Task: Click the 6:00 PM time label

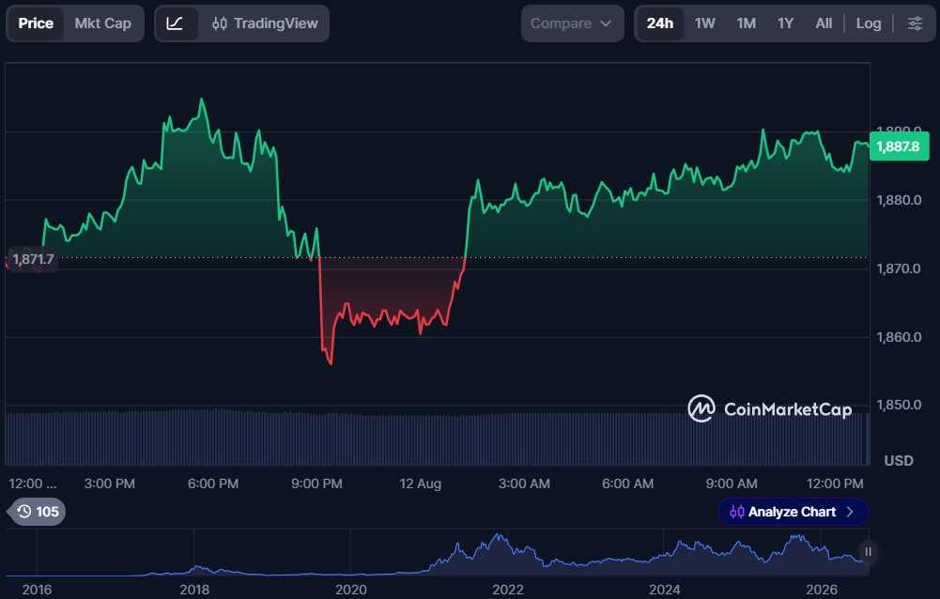Action: pos(213,484)
